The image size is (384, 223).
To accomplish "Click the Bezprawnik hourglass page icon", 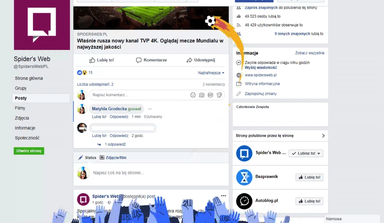I will click(x=244, y=177).
